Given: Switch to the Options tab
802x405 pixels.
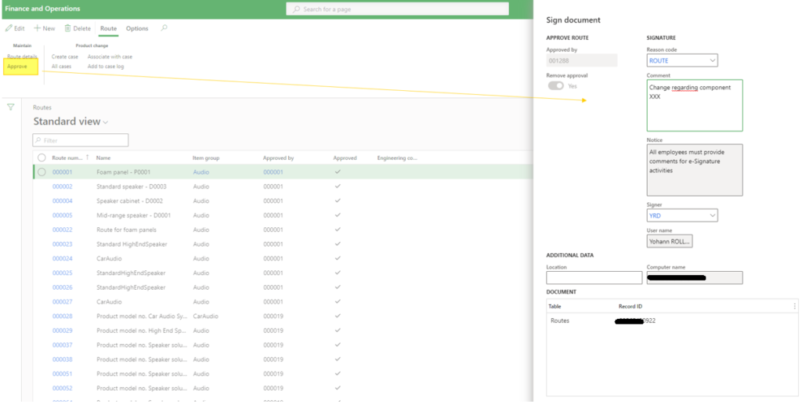Looking at the screenshot, I should coord(137,28).
